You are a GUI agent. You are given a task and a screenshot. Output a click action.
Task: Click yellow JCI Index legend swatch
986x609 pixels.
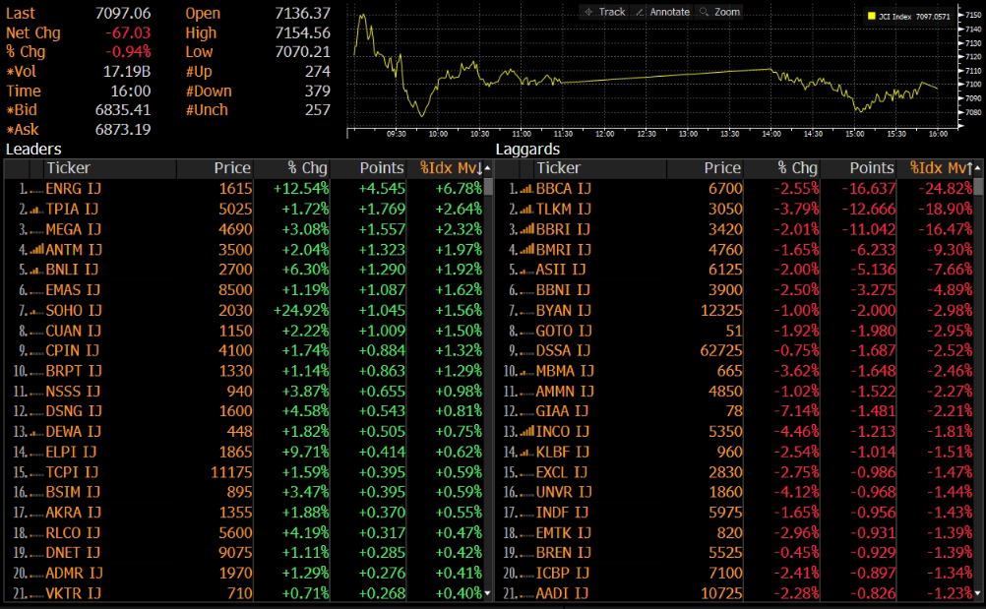click(872, 17)
